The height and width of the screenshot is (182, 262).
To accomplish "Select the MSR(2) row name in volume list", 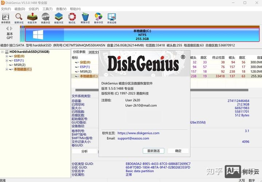I will tap(86, 71).
